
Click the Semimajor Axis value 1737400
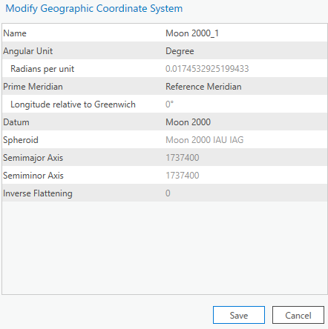coord(183,158)
